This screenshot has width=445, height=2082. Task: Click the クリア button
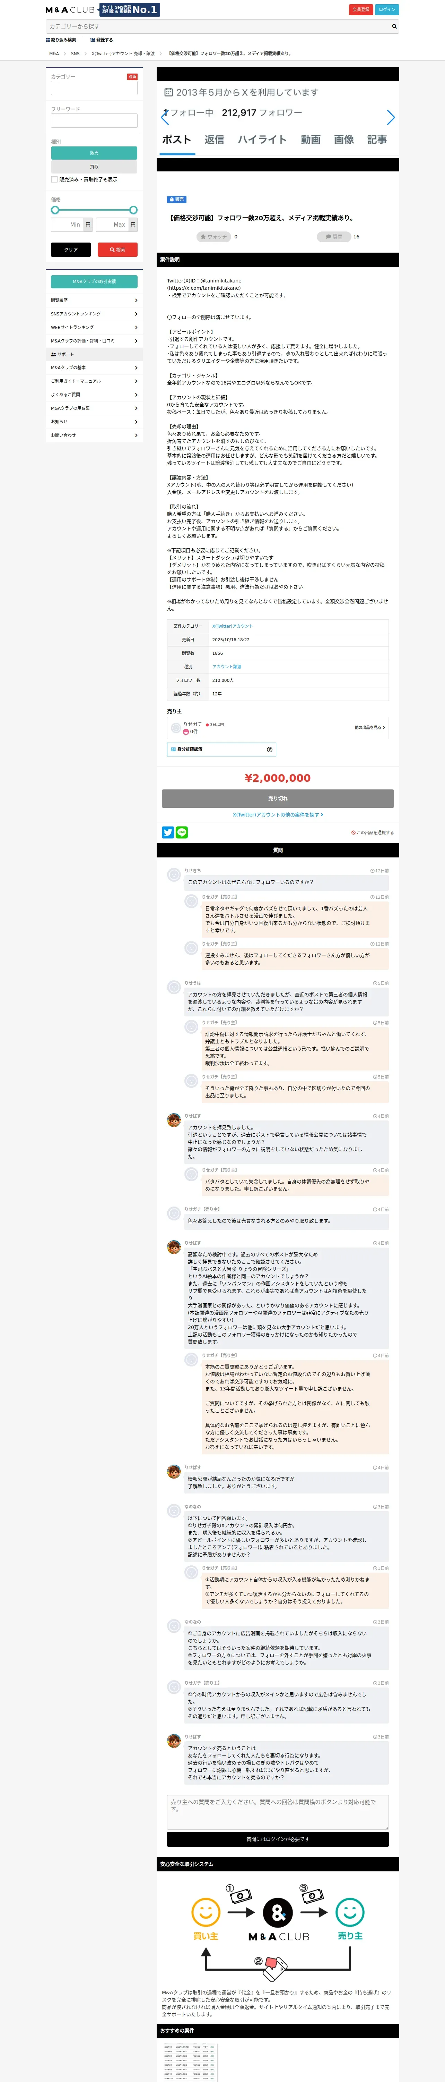point(71,250)
